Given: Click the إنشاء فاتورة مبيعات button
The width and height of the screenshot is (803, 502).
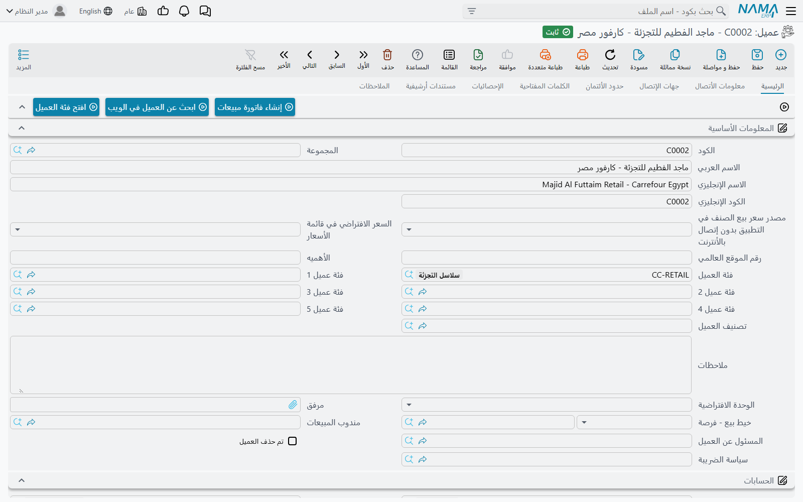Looking at the screenshot, I should pos(255,107).
